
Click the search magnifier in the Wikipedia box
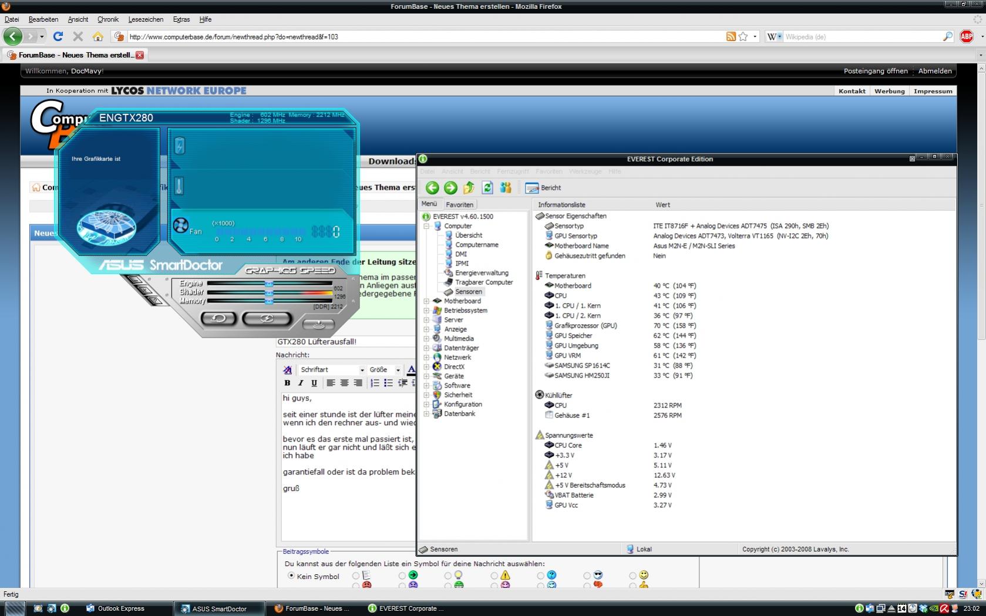click(947, 36)
